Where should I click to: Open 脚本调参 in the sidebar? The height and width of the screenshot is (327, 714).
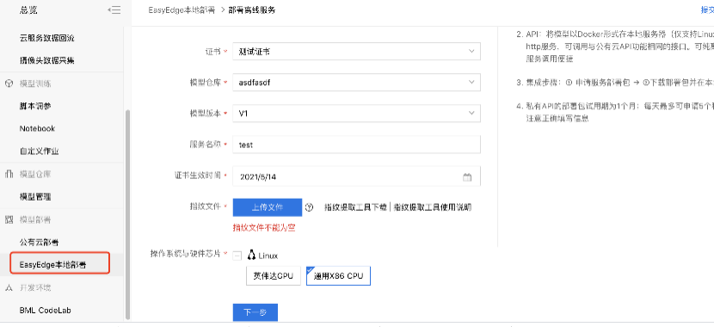click(35, 106)
